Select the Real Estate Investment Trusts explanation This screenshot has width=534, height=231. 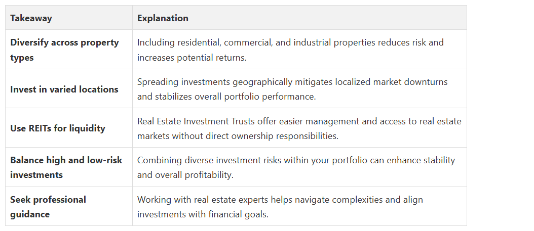299,128
